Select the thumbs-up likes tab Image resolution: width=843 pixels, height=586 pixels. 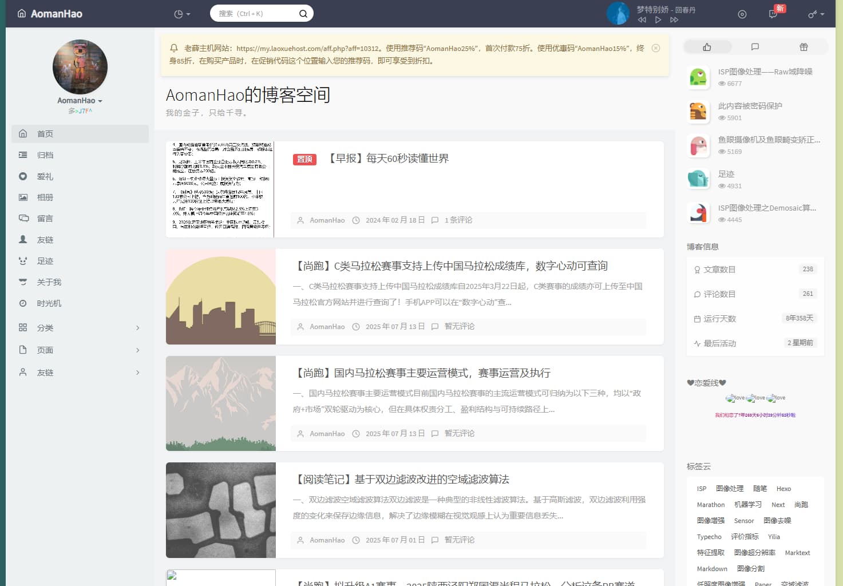(x=707, y=47)
